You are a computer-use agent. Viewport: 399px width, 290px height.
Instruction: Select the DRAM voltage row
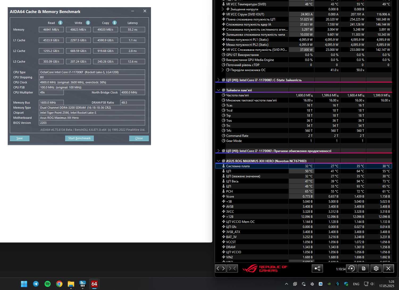303,247
